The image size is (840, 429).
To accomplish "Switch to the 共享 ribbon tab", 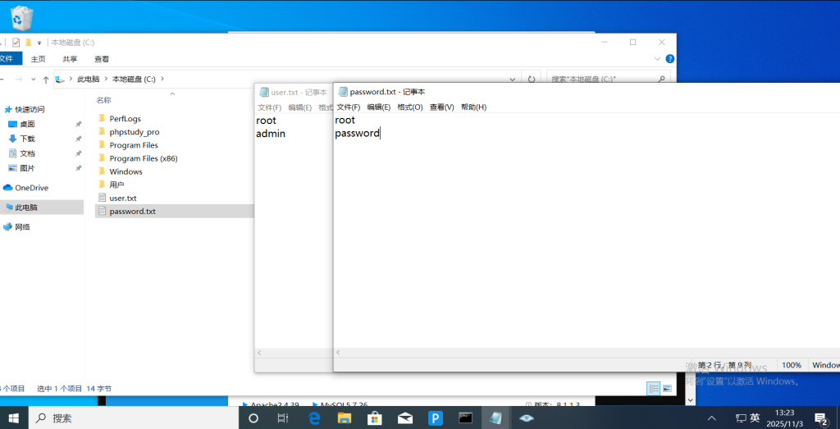I will (70, 59).
